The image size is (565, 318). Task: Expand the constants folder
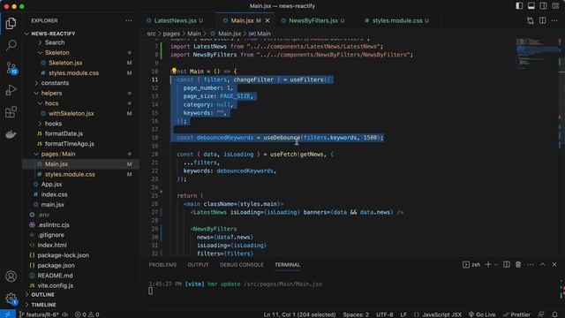coord(55,83)
